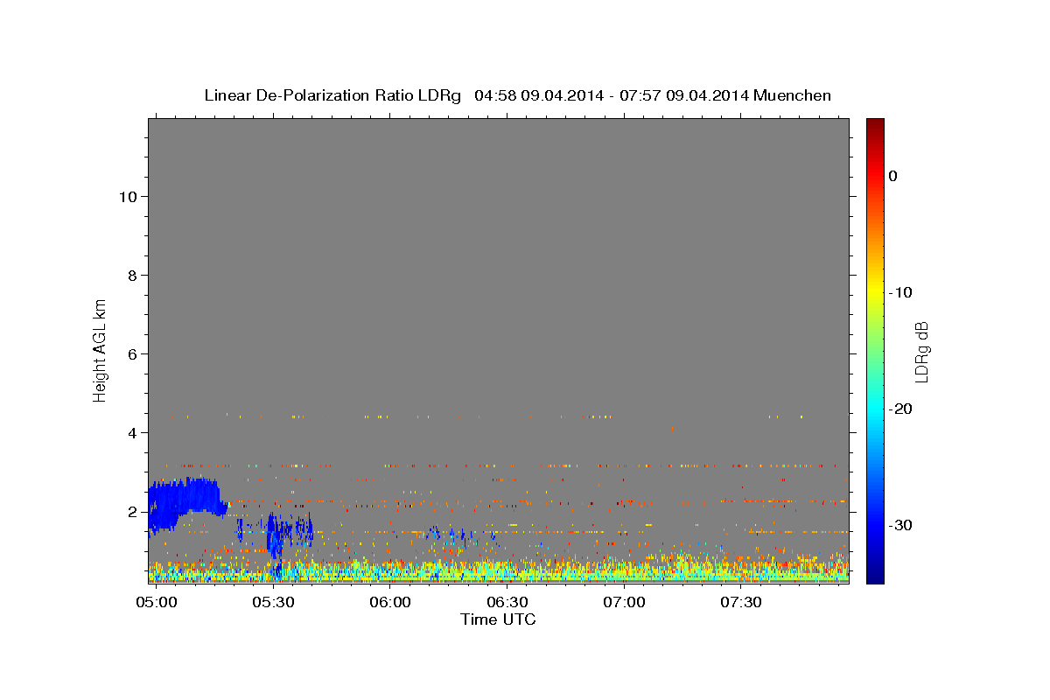Click the start time '04:58 09.04.2014' in title
Screen dimensions: 1050x700
click(539, 95)
